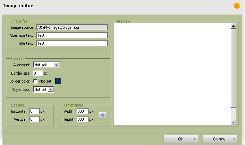Screen dimensions: 245x145
Task: Click the Width dimension field
Action: pyautogui.click(x=82, y=111)
